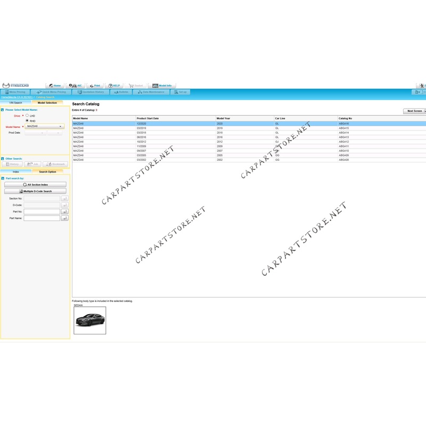Open the Bulletin menu
Viewport: 426px width, 426px height.
[121, 92]
